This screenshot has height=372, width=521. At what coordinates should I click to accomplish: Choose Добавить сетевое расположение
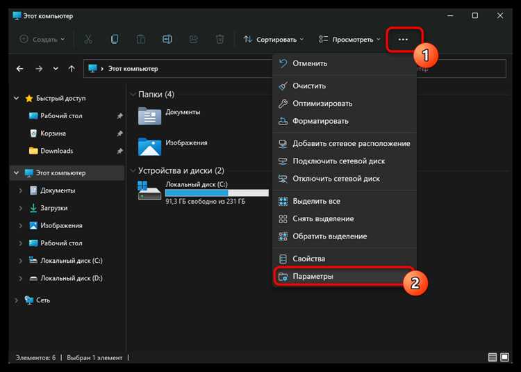click(x=345, y=144)
